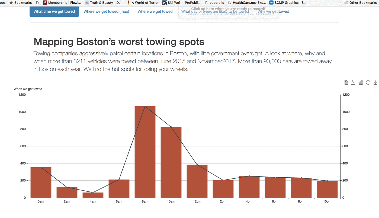The width and height of the screenshot is (379, 218).
Task: Show hidden bookmarks via » overflow chevron
Action: (x=340, y=3)
